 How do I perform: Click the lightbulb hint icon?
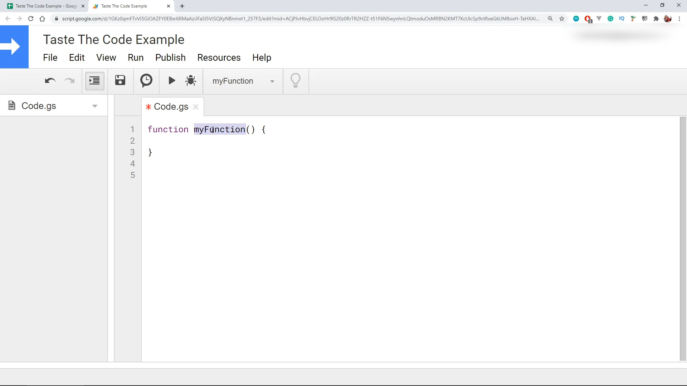[x=296, y=81]
